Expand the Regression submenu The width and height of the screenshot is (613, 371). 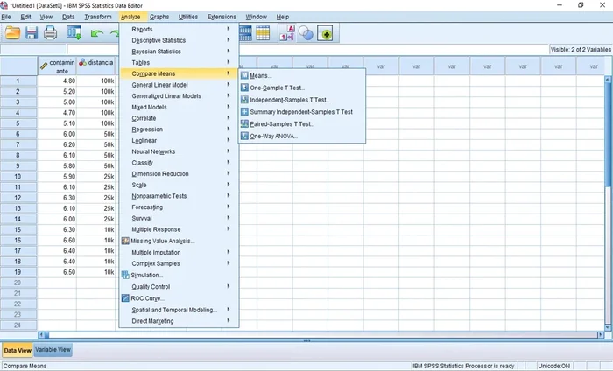tap(147, 129)
